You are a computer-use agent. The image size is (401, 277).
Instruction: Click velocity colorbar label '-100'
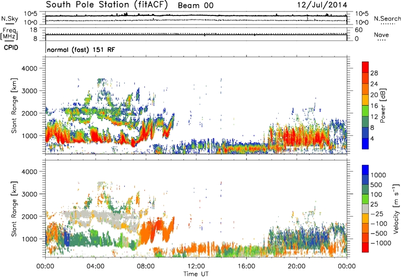(379, 223)
